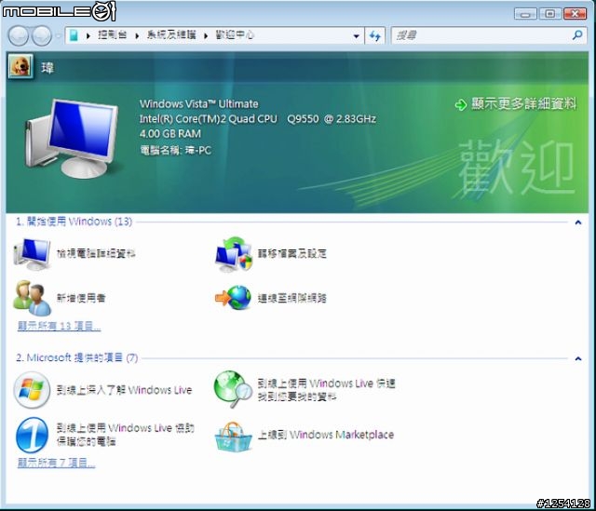Open the transfer files and settings icon

point(234,254)
